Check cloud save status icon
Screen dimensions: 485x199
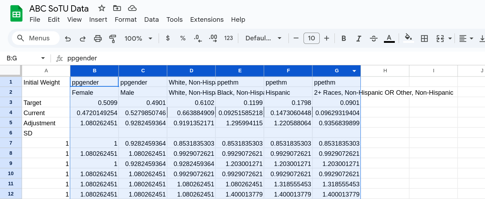click(132, 8)
